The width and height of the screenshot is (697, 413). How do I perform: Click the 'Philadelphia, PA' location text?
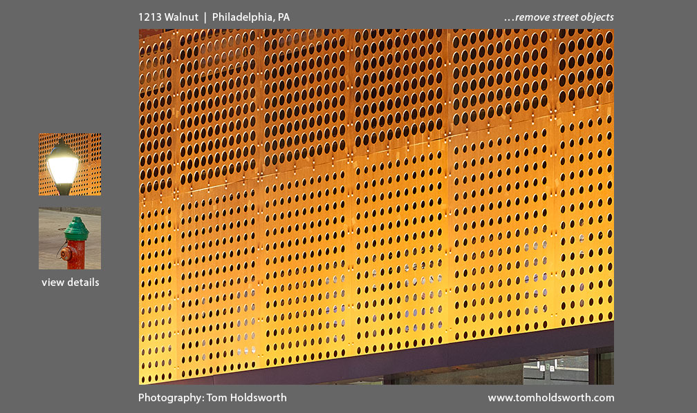tap(251, 17)
